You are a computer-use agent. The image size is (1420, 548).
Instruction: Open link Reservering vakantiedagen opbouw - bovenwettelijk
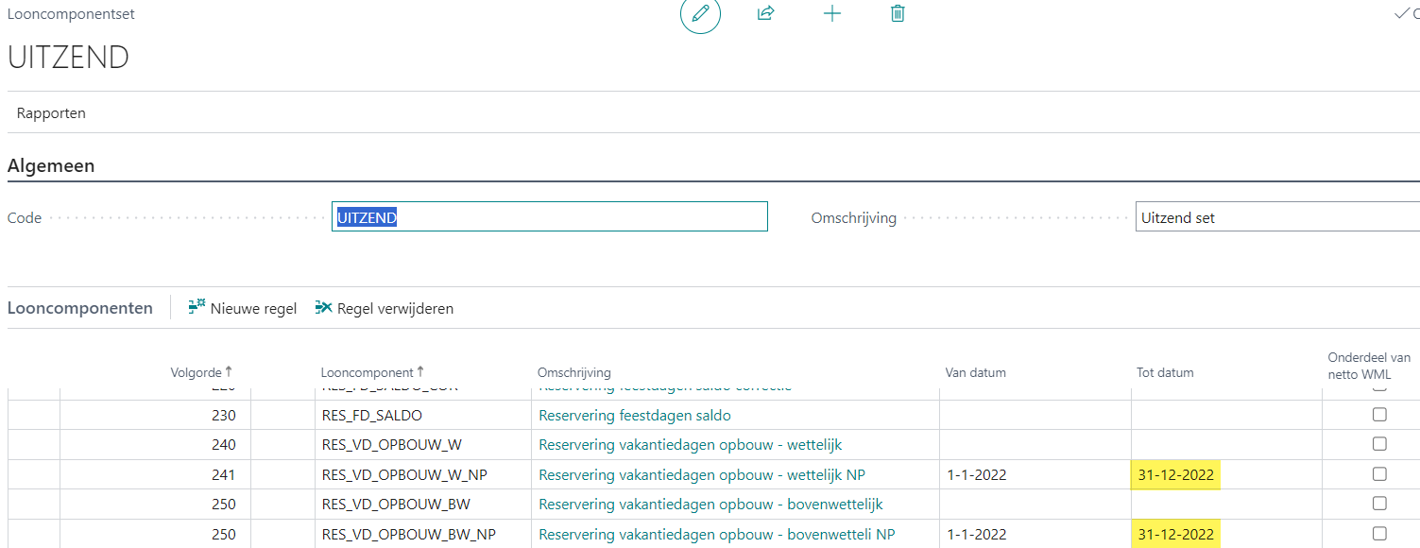[710, 505]
